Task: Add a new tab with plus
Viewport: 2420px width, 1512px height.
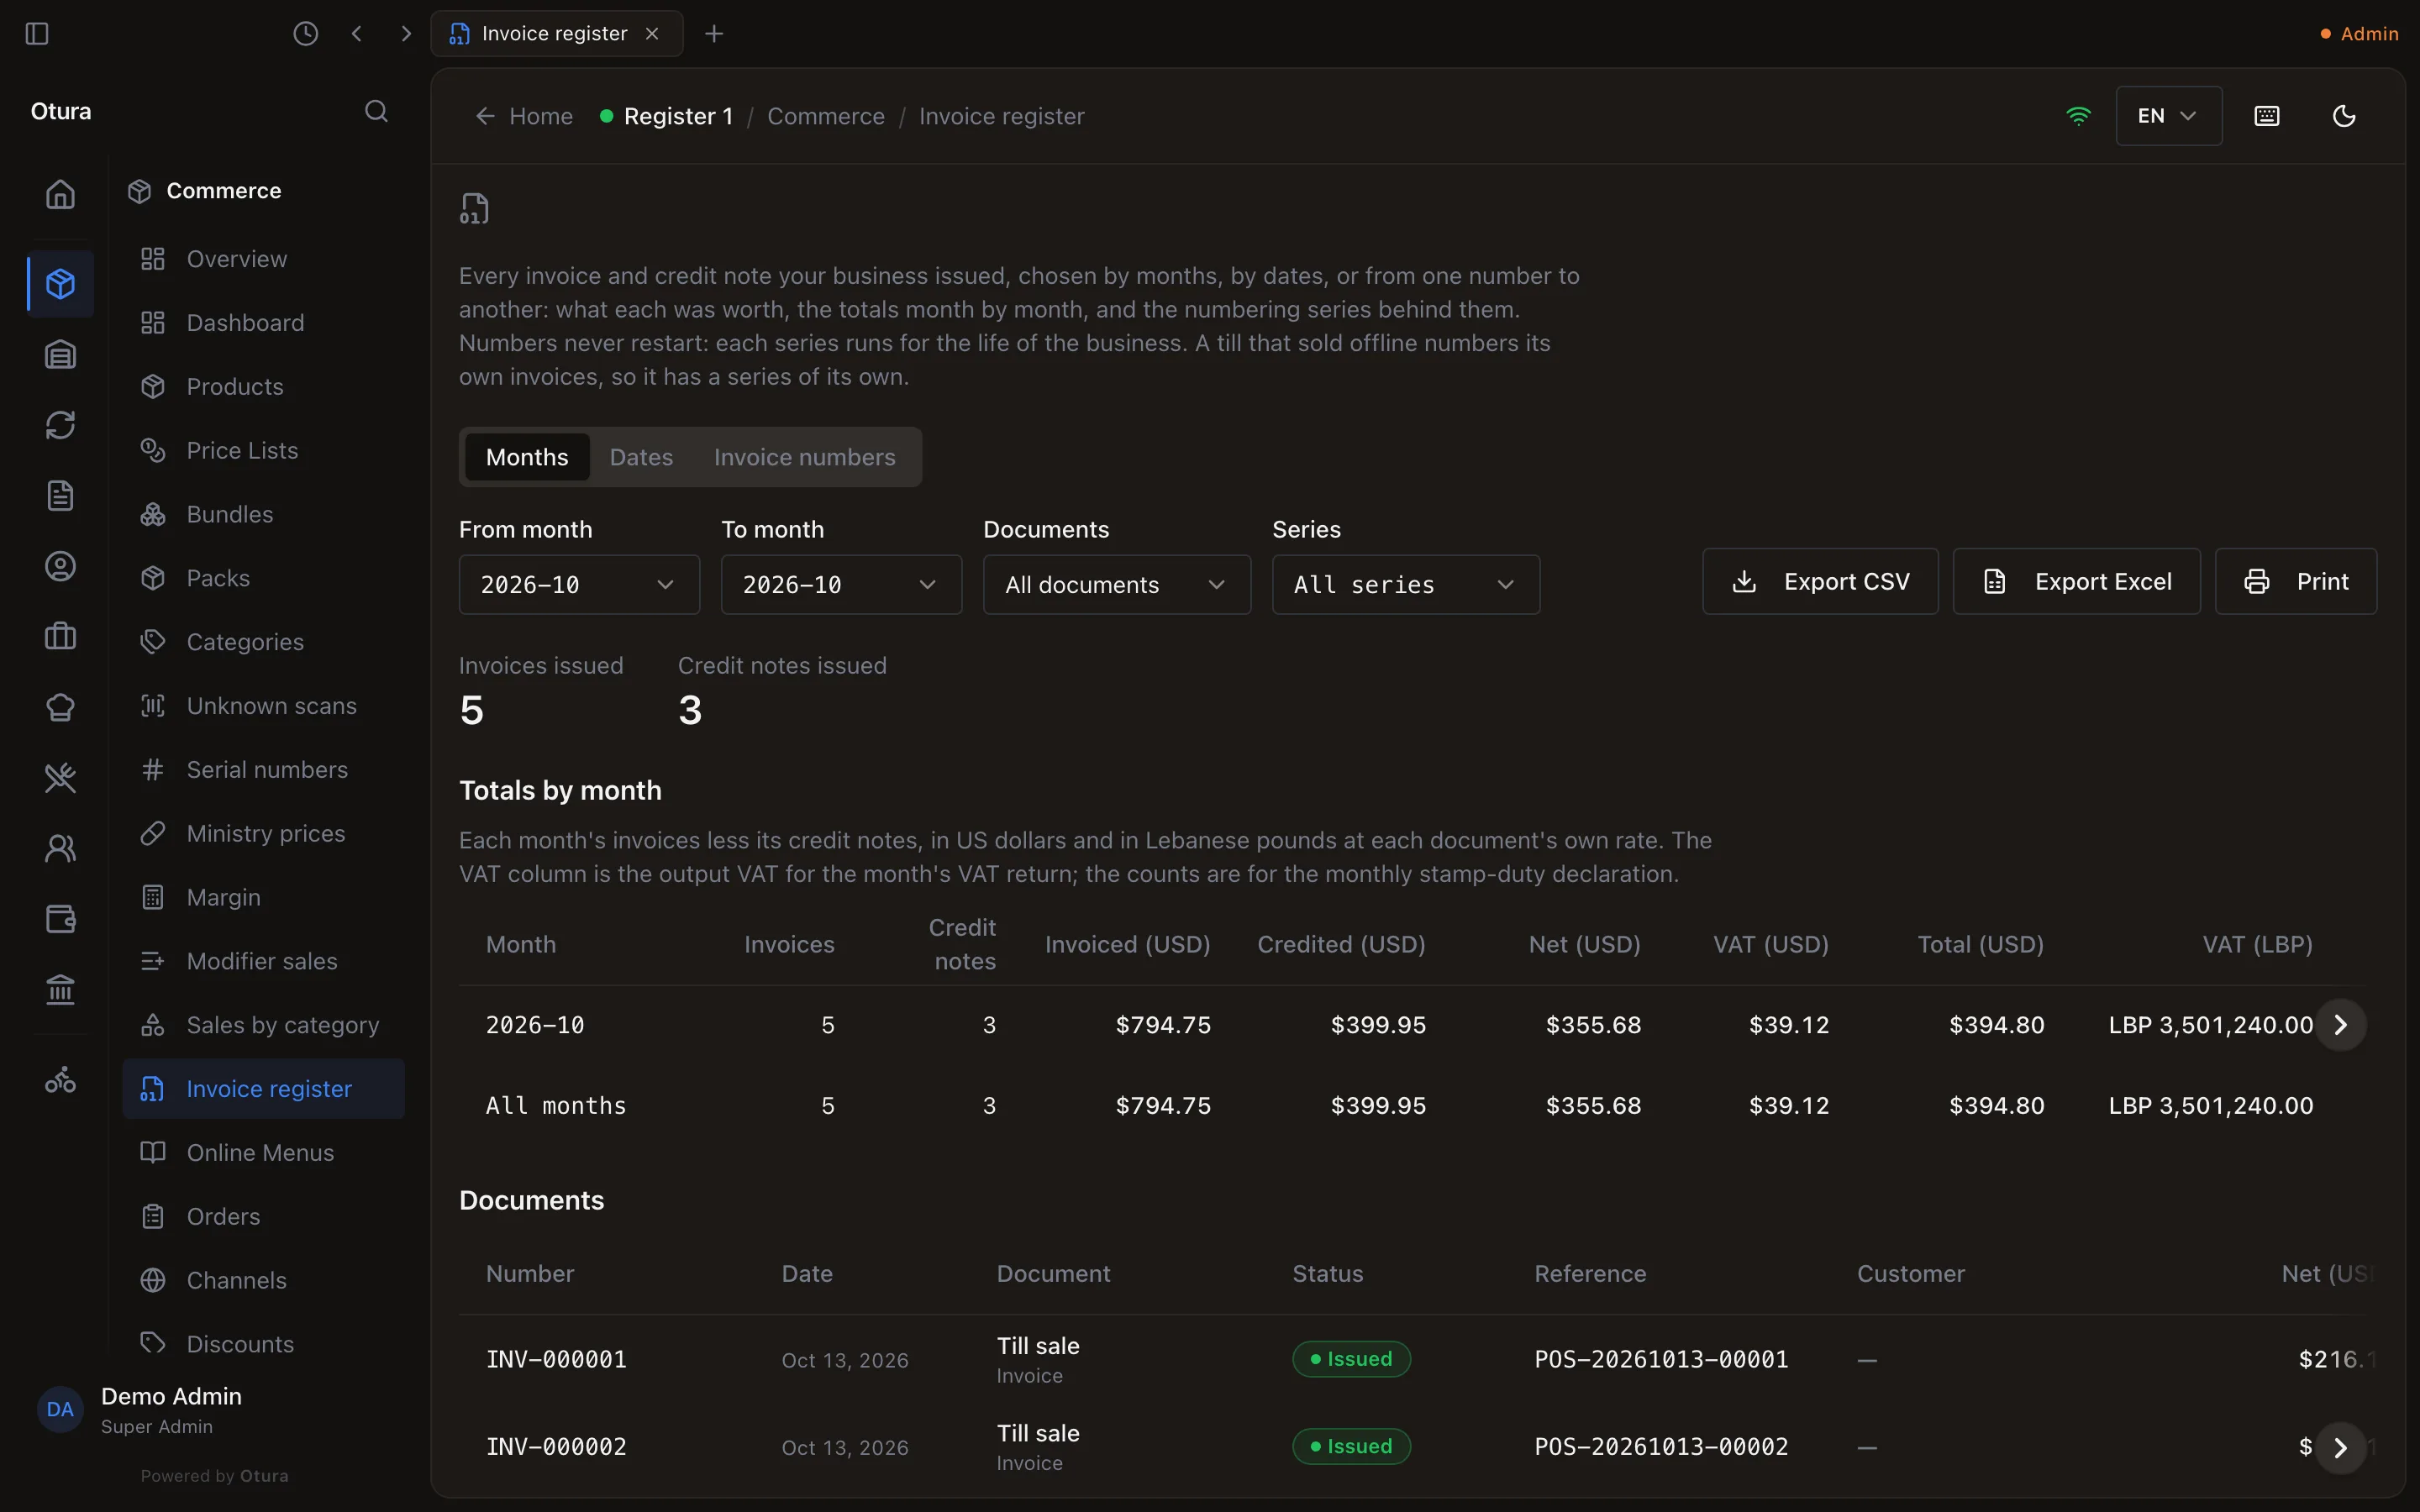Action: (x=714, y=34)
